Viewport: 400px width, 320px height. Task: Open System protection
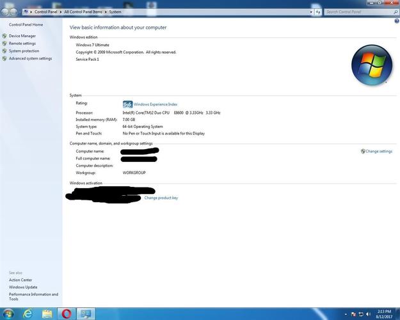(24, 51)
